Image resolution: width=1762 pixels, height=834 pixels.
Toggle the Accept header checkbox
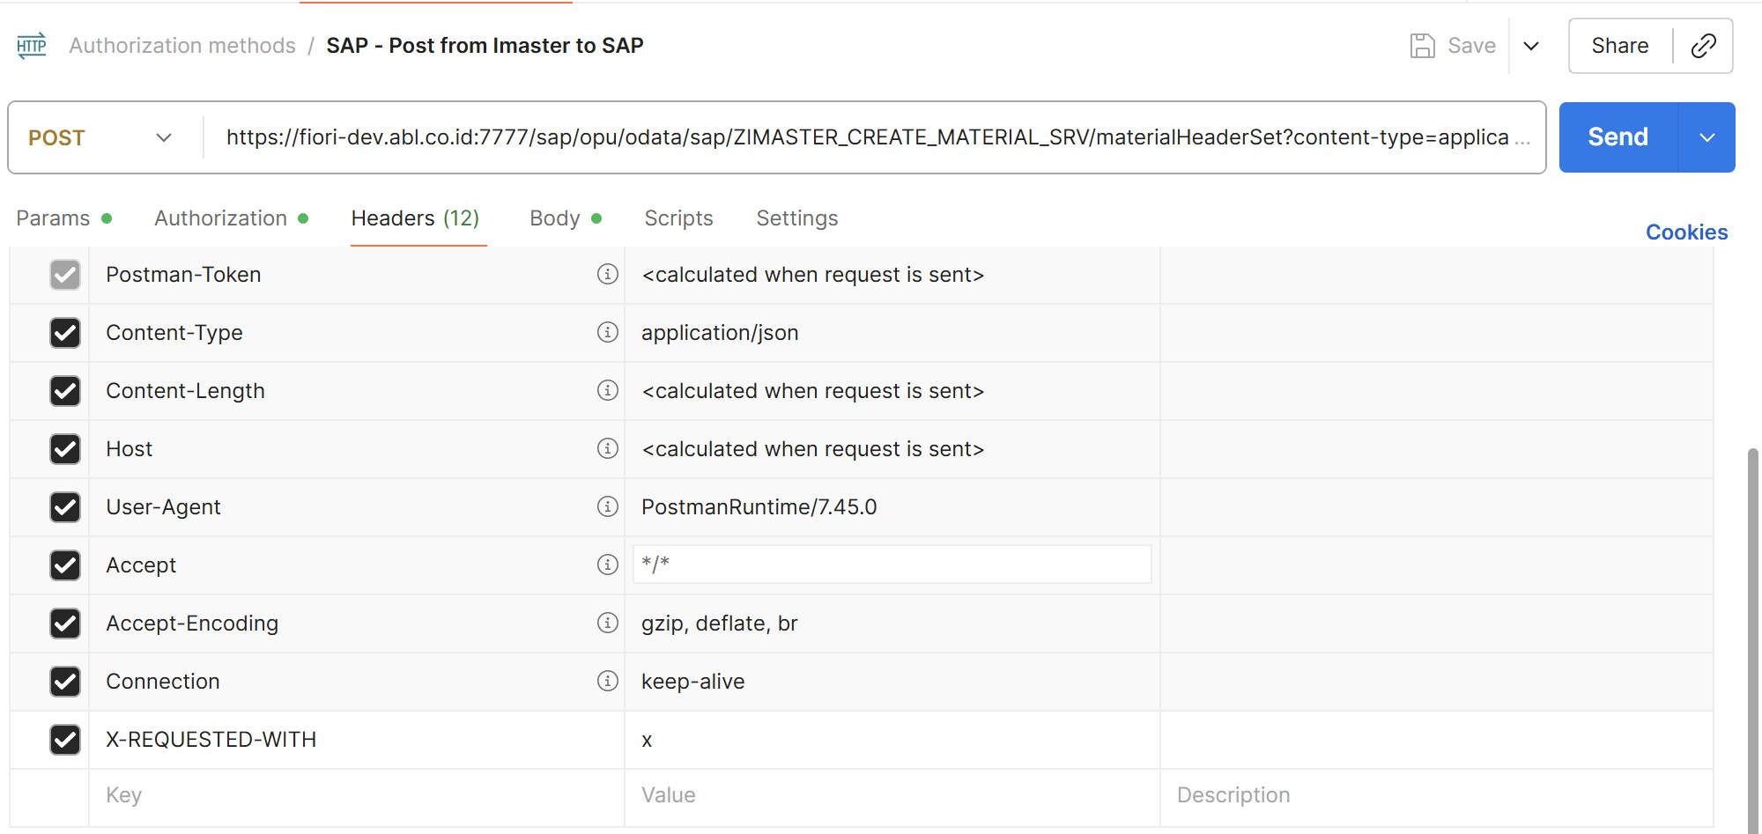65,565
